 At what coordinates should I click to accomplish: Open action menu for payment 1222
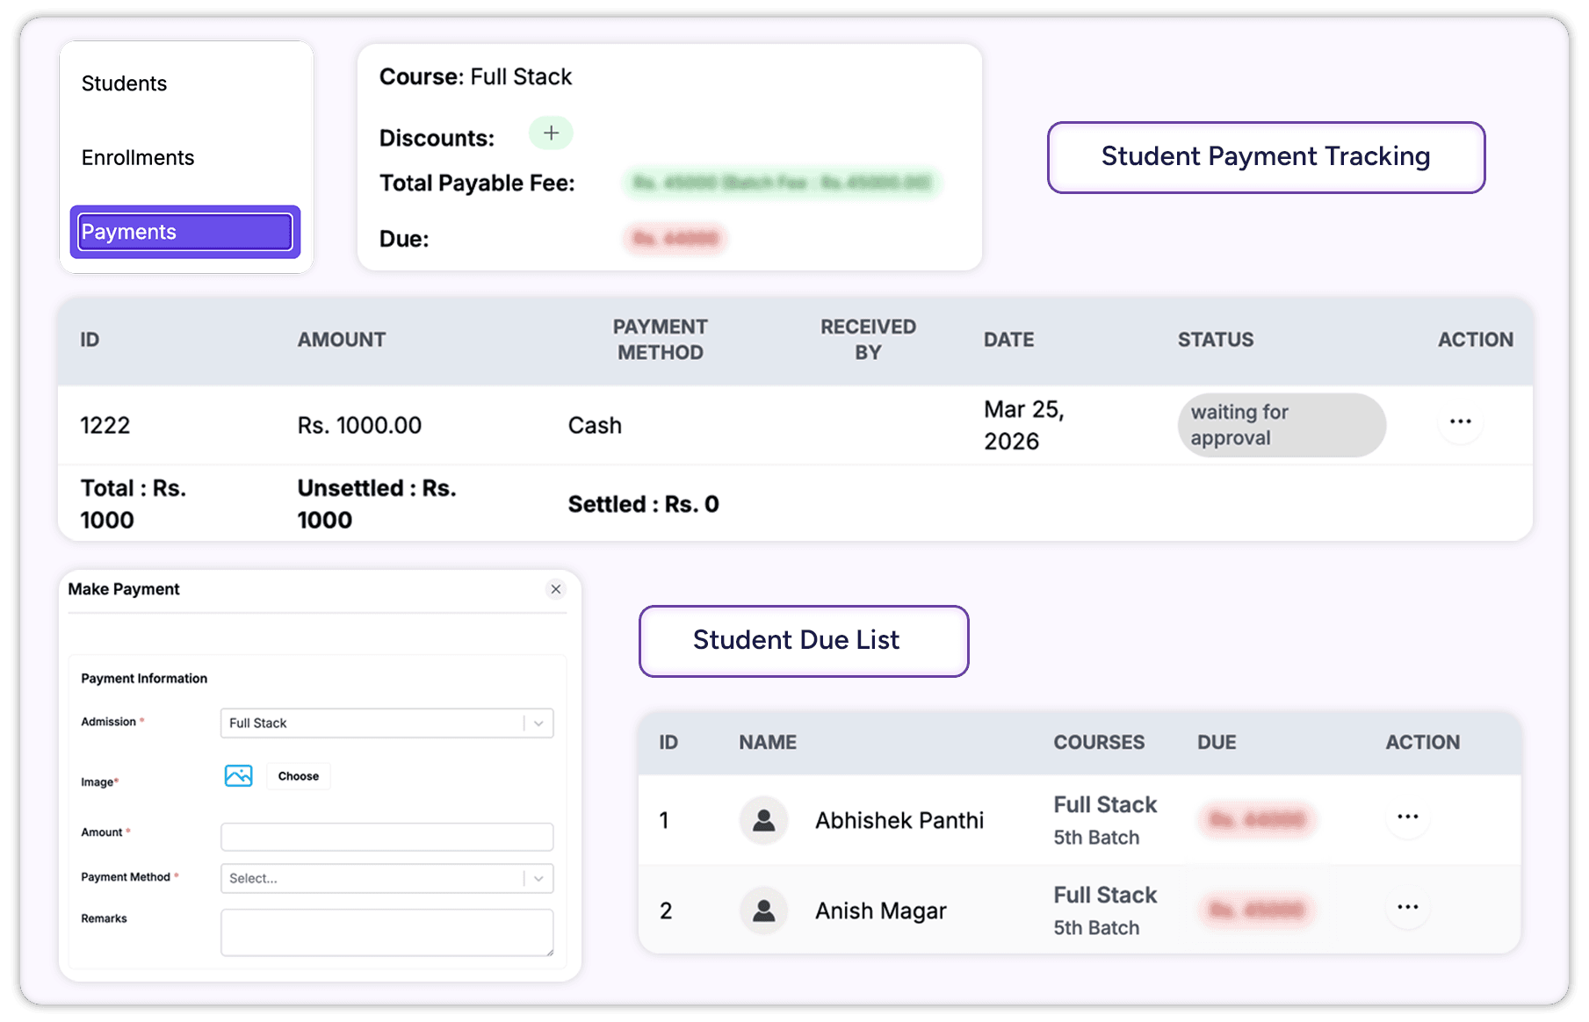pos(1460,422)
